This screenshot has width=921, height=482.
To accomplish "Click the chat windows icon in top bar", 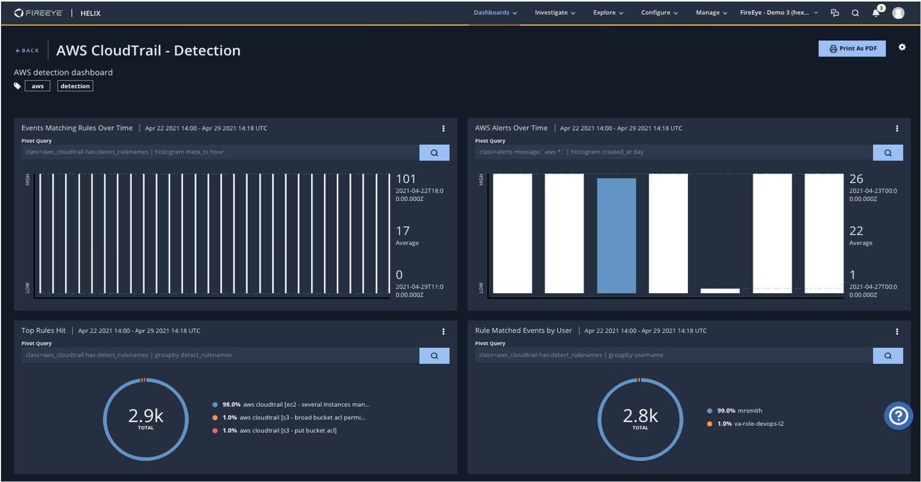I will pos(835,13).
